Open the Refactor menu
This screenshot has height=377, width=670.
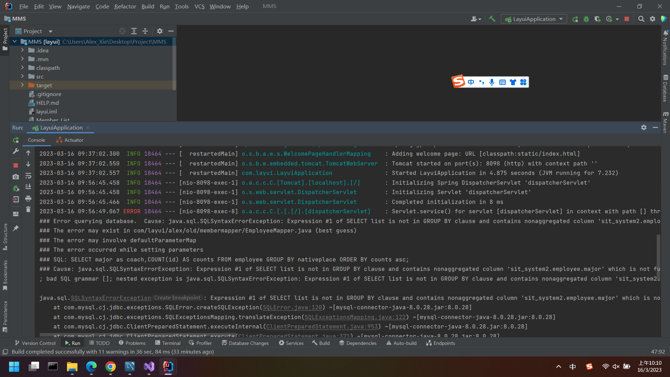coord(125,6)
